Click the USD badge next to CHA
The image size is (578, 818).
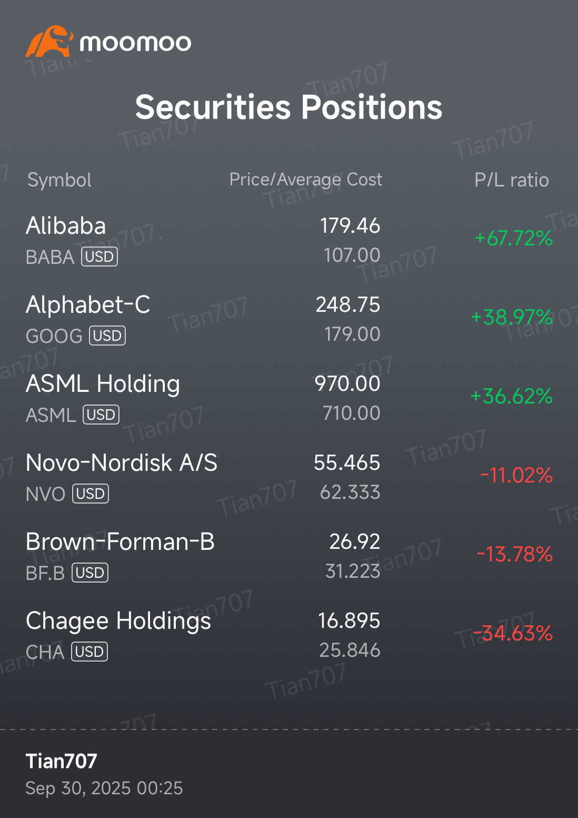(x=89, y=652)
